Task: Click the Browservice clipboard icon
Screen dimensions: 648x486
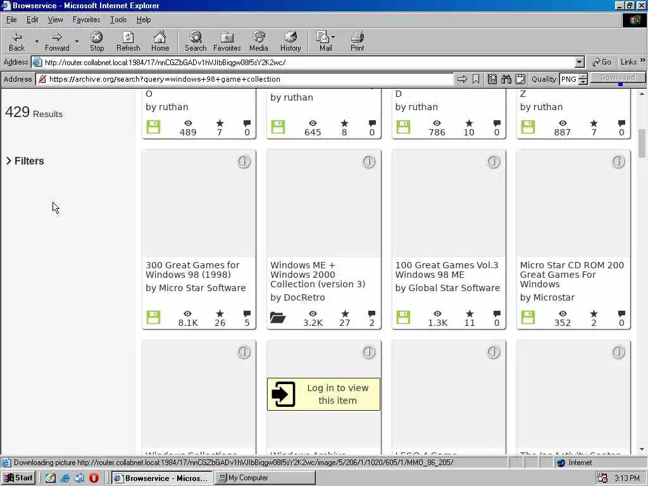Action: click(x=520, y=79)
